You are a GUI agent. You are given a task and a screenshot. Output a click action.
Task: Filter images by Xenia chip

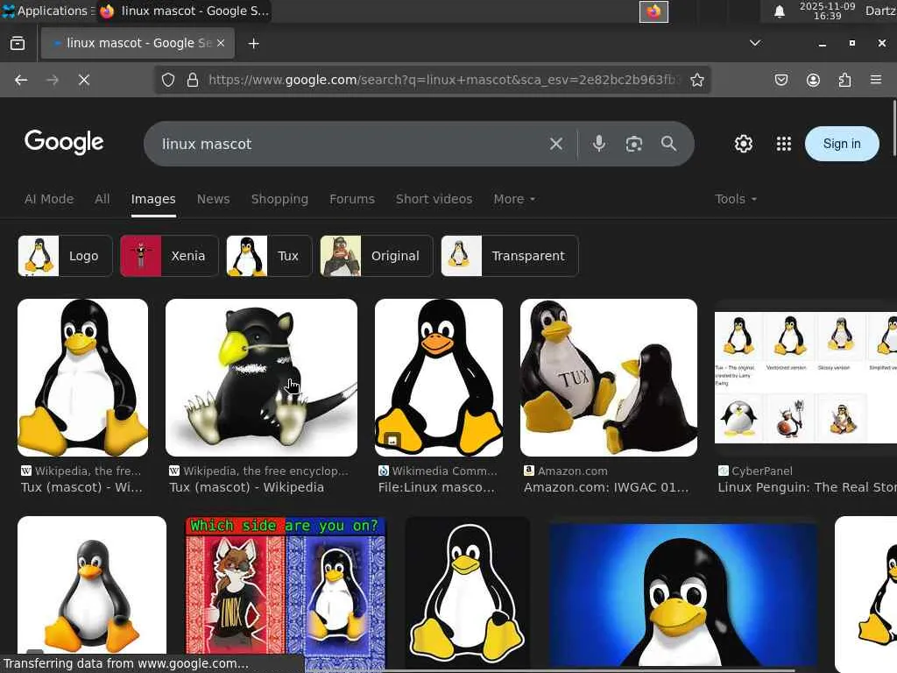(169, 256)
